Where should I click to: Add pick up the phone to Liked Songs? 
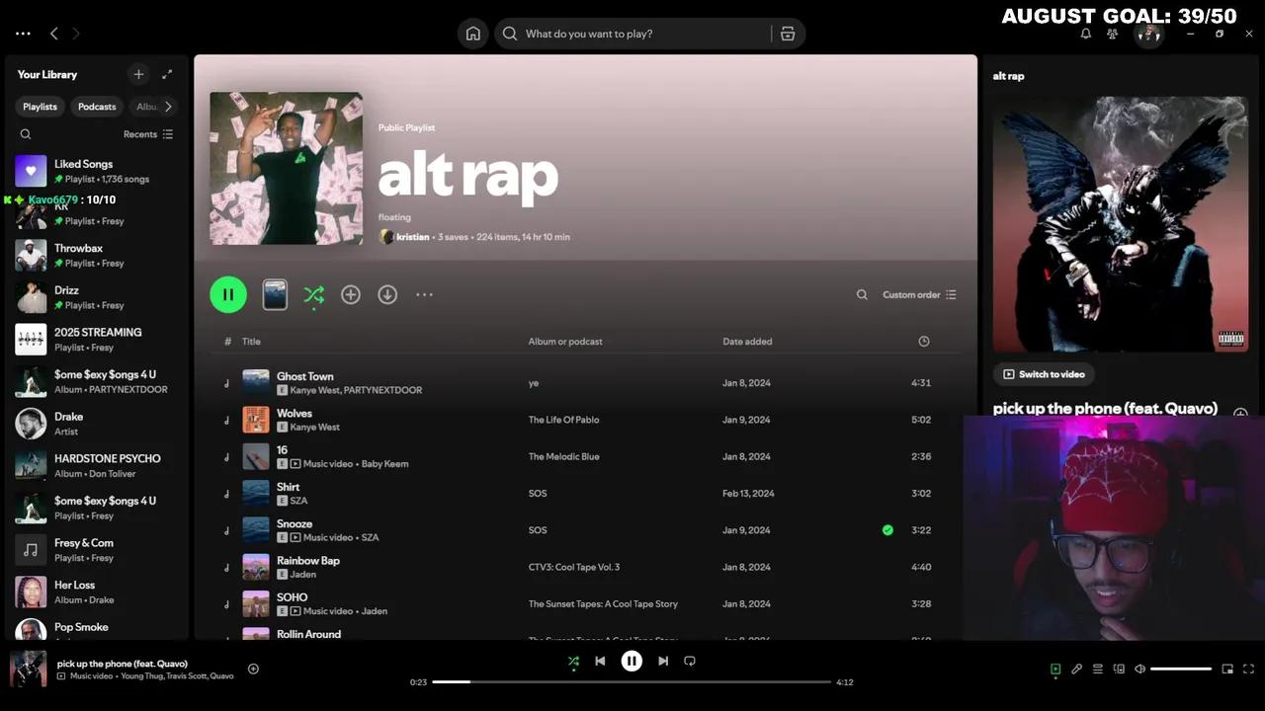(253, 669)
